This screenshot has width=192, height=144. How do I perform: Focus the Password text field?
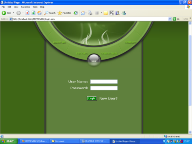pos(104,88)
